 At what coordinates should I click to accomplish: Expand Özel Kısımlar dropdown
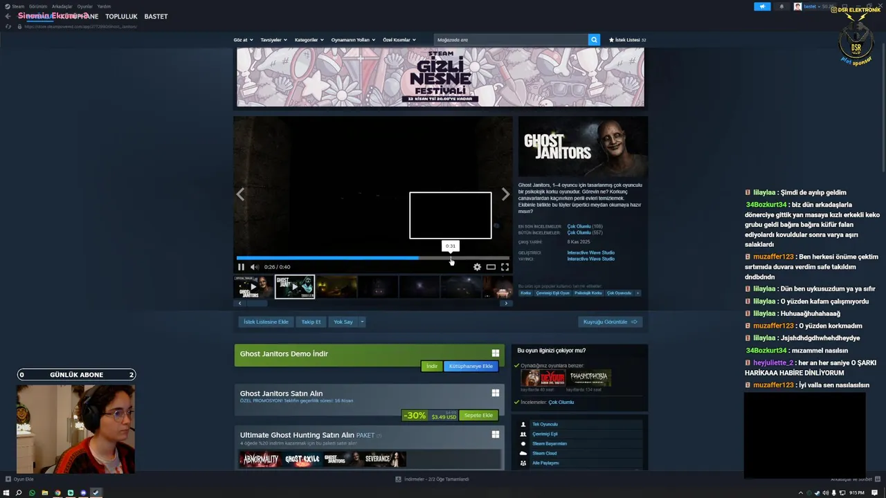click(x=399, y=40)
